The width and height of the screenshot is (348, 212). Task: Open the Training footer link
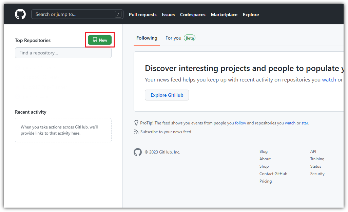[317, 159]
